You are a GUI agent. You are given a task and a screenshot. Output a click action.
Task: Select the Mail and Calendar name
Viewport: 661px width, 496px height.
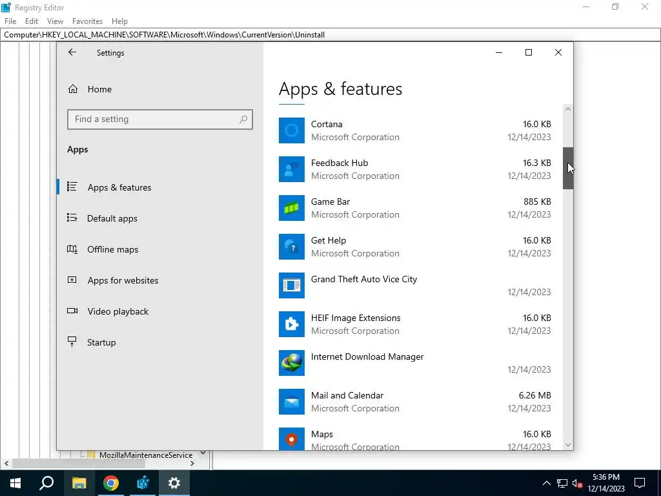(347, 396)
